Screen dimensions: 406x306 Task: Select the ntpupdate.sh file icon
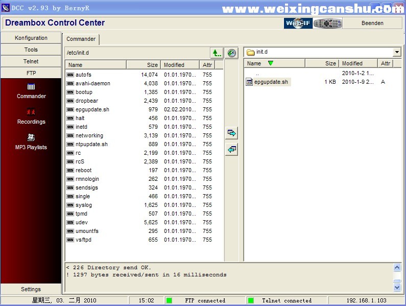point(70,144)
